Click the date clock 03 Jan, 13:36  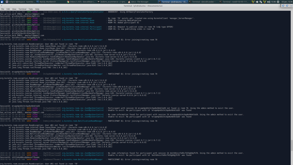click(287, 2)
